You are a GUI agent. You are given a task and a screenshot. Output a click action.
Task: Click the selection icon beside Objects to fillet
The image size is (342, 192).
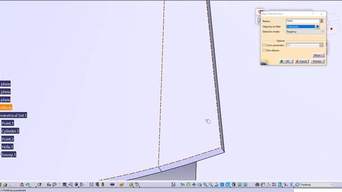coord(317,27)
